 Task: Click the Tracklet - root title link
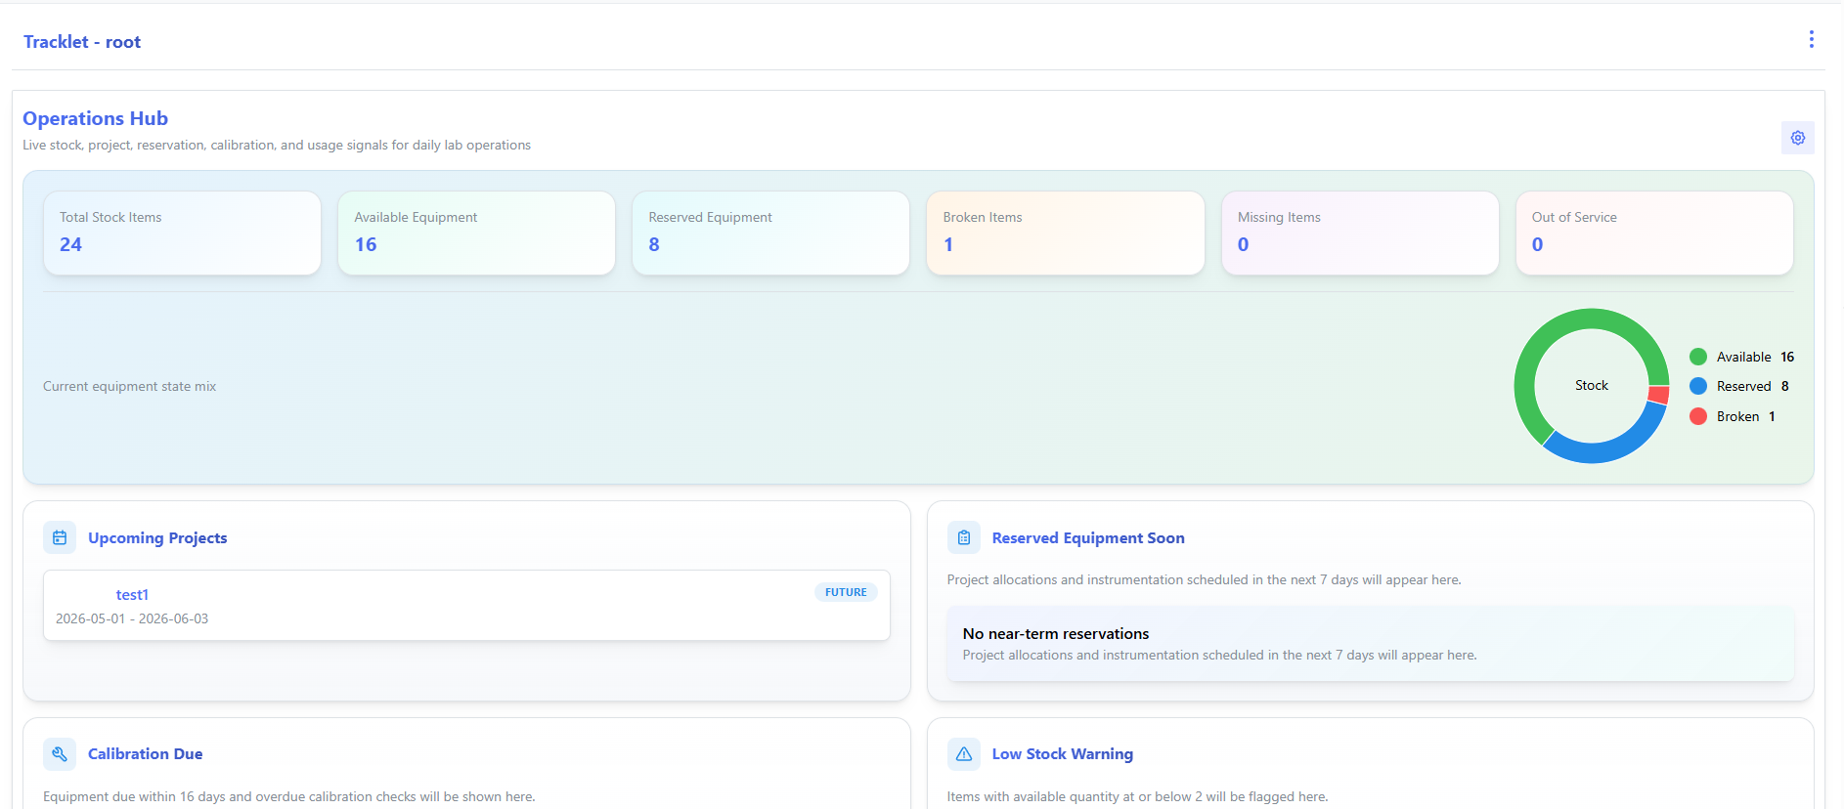click(x=82, y=42)
